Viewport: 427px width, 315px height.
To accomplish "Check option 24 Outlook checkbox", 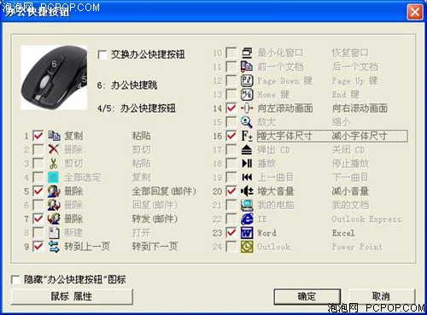I will [231, 247].
